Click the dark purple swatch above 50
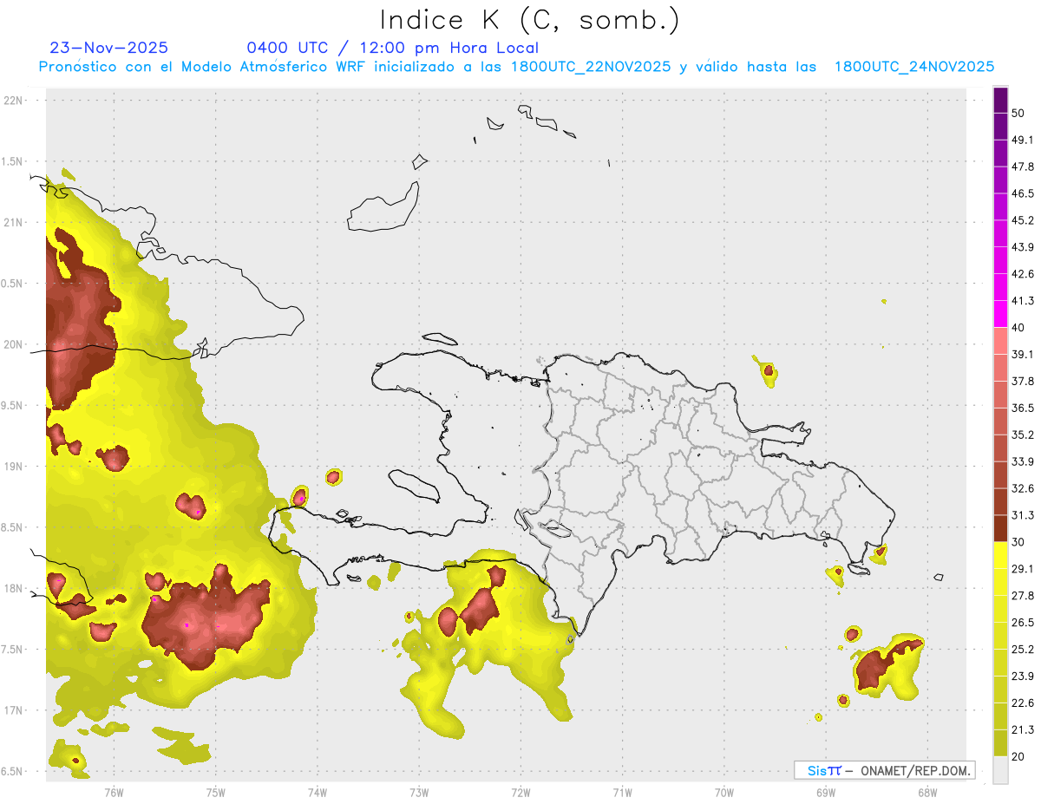The width and height of the screenshot is (1041, 804). tap(1000, 101)
